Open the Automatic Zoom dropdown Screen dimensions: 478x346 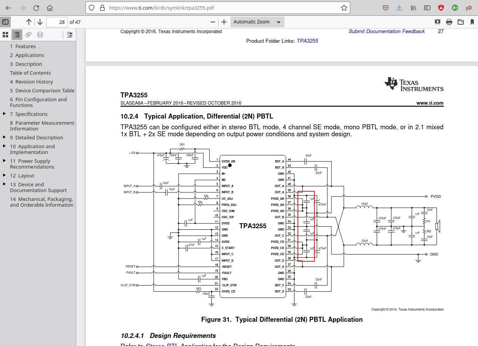pos(257,22)
